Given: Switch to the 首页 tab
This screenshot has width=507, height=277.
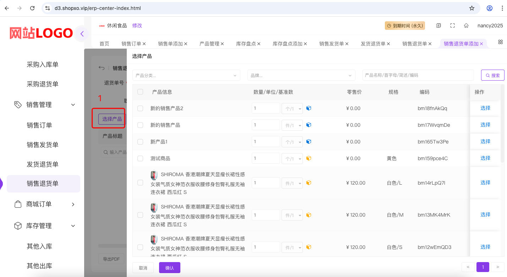Looking at the screenshot, I should click(104, 44).
